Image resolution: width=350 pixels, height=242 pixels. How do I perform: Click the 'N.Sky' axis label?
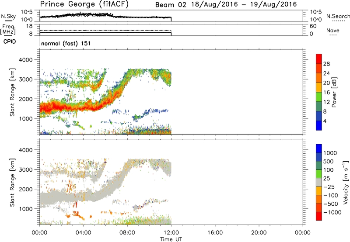pos(8,17)
